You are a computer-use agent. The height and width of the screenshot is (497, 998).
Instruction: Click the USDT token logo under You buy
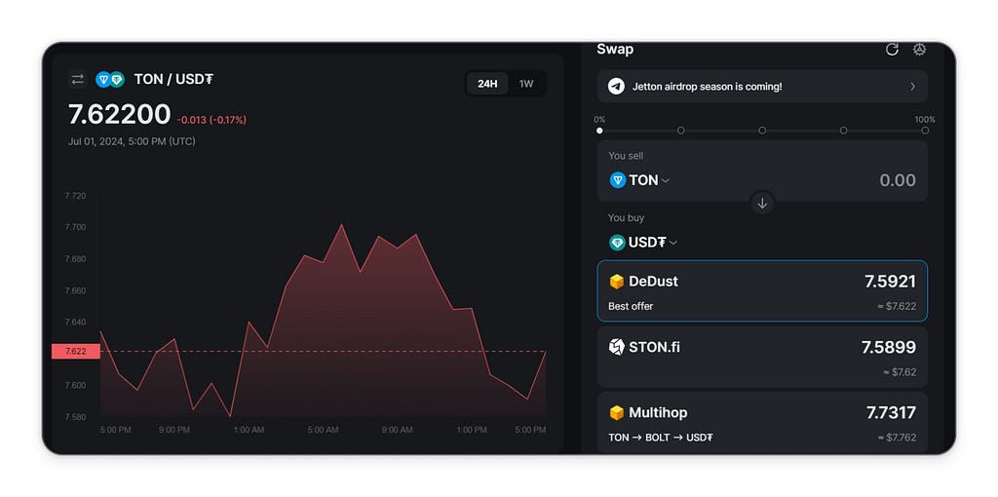[x=617, y=243]
